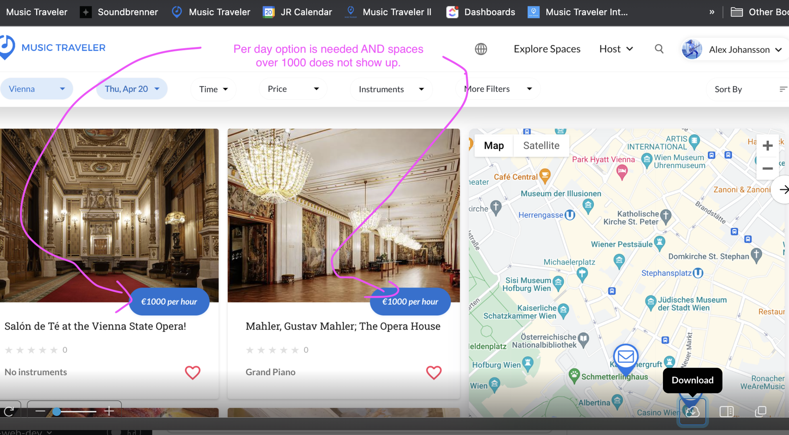The width and height of the screenshot is (789, 435).
Task: Open JR Calendar bookmark
Action: 298,12
